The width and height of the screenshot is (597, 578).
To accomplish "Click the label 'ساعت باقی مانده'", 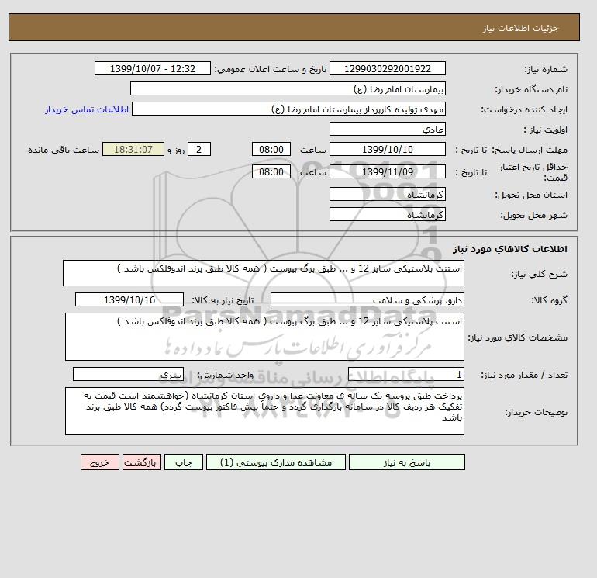I will pyautogui.click(x=64, y=150).
